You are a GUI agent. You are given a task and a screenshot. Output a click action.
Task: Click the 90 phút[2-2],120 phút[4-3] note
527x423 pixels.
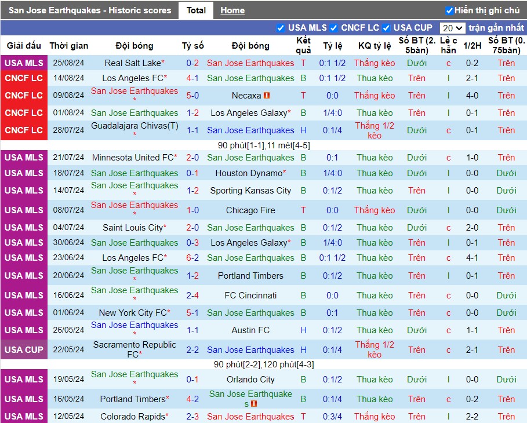click(264, 364)
